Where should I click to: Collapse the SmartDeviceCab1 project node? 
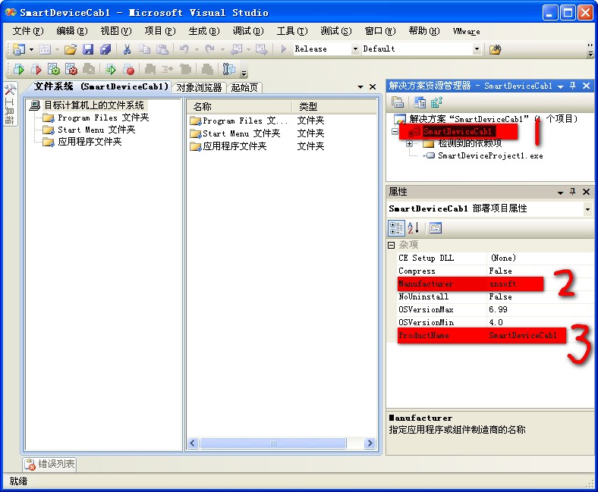[x=395, y=131]
